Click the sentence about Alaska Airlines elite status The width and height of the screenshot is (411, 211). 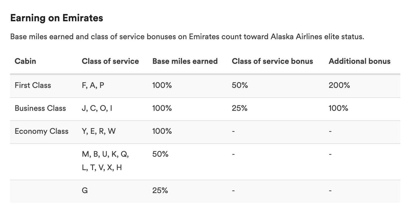[187, 37]
